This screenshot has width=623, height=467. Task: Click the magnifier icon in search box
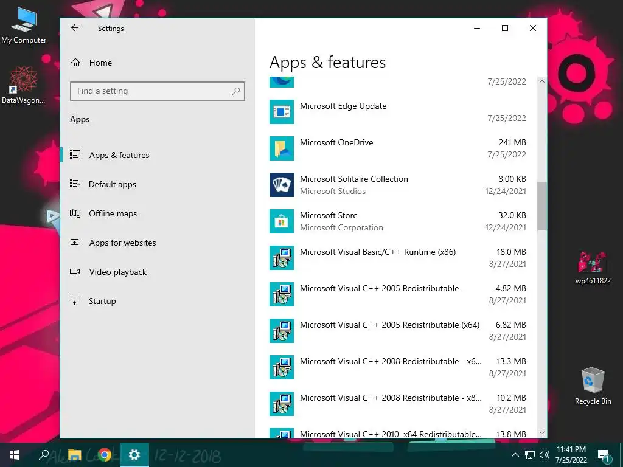[236, 91]
